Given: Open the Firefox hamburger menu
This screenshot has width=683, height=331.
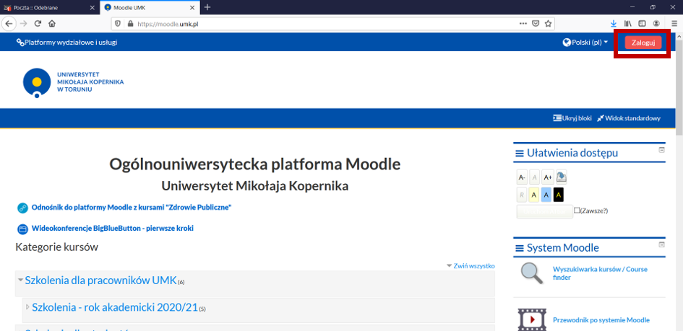Looking at the screenshot, I should [674, 24].
